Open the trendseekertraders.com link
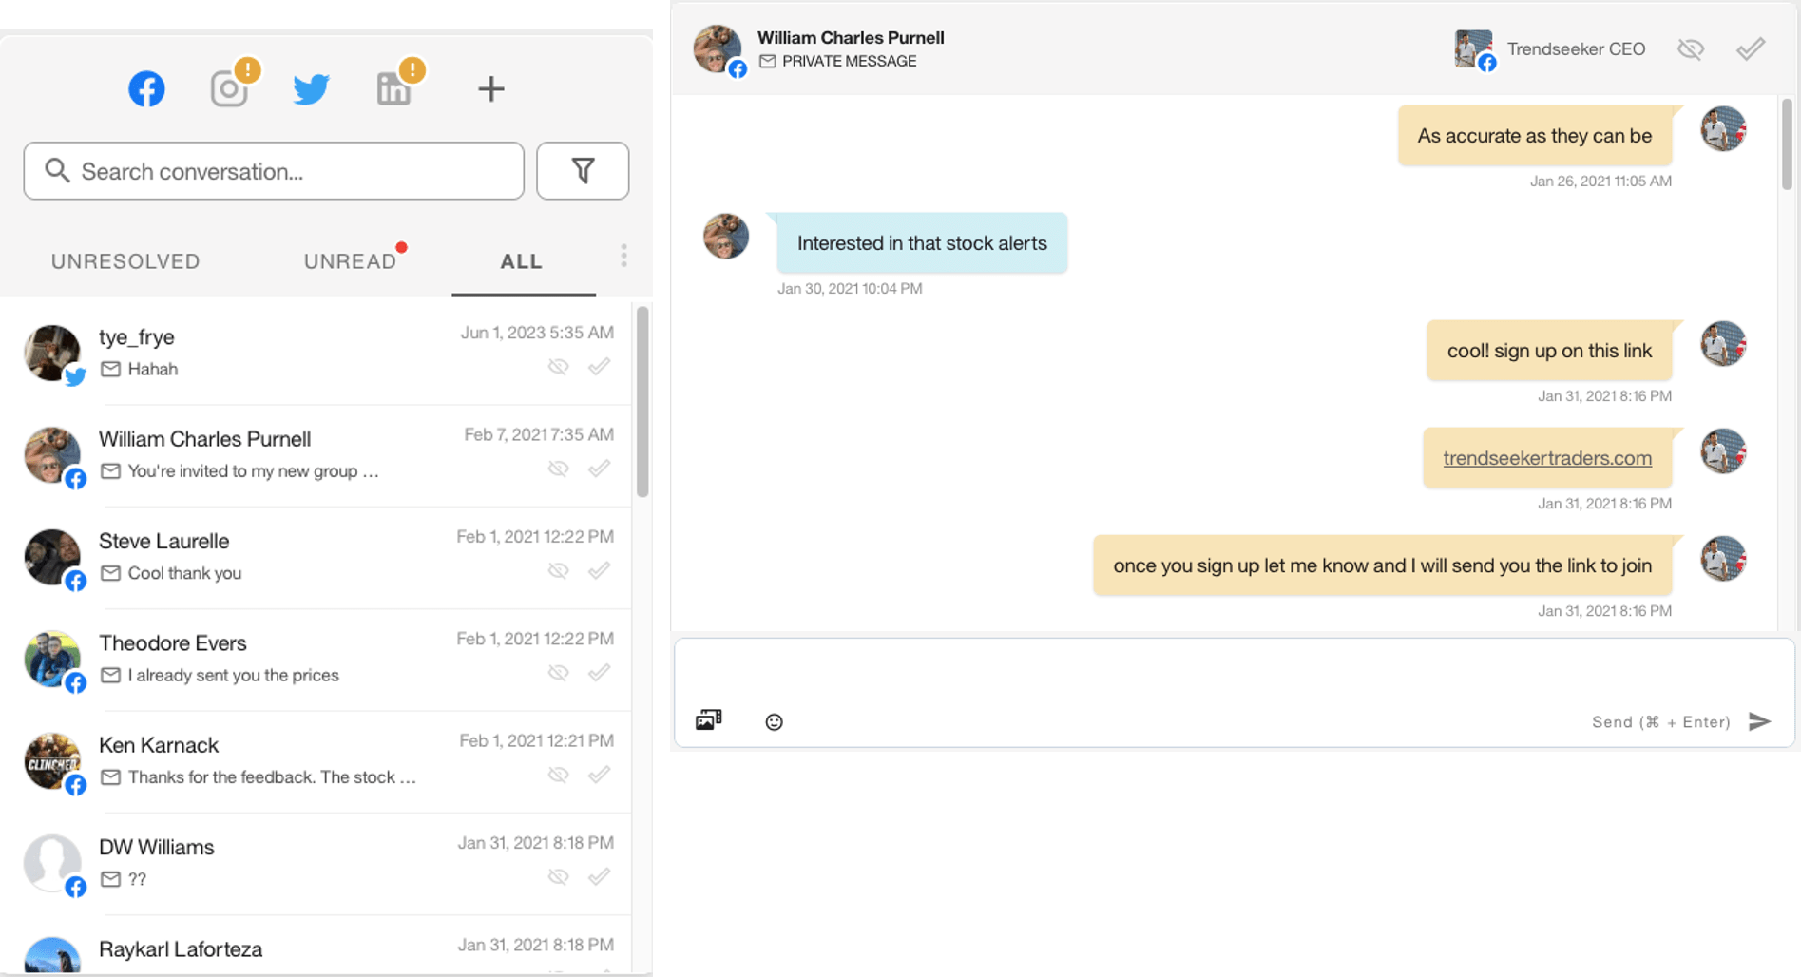The height and width of the screenshot is (977, 1801). pos(1547,458)
